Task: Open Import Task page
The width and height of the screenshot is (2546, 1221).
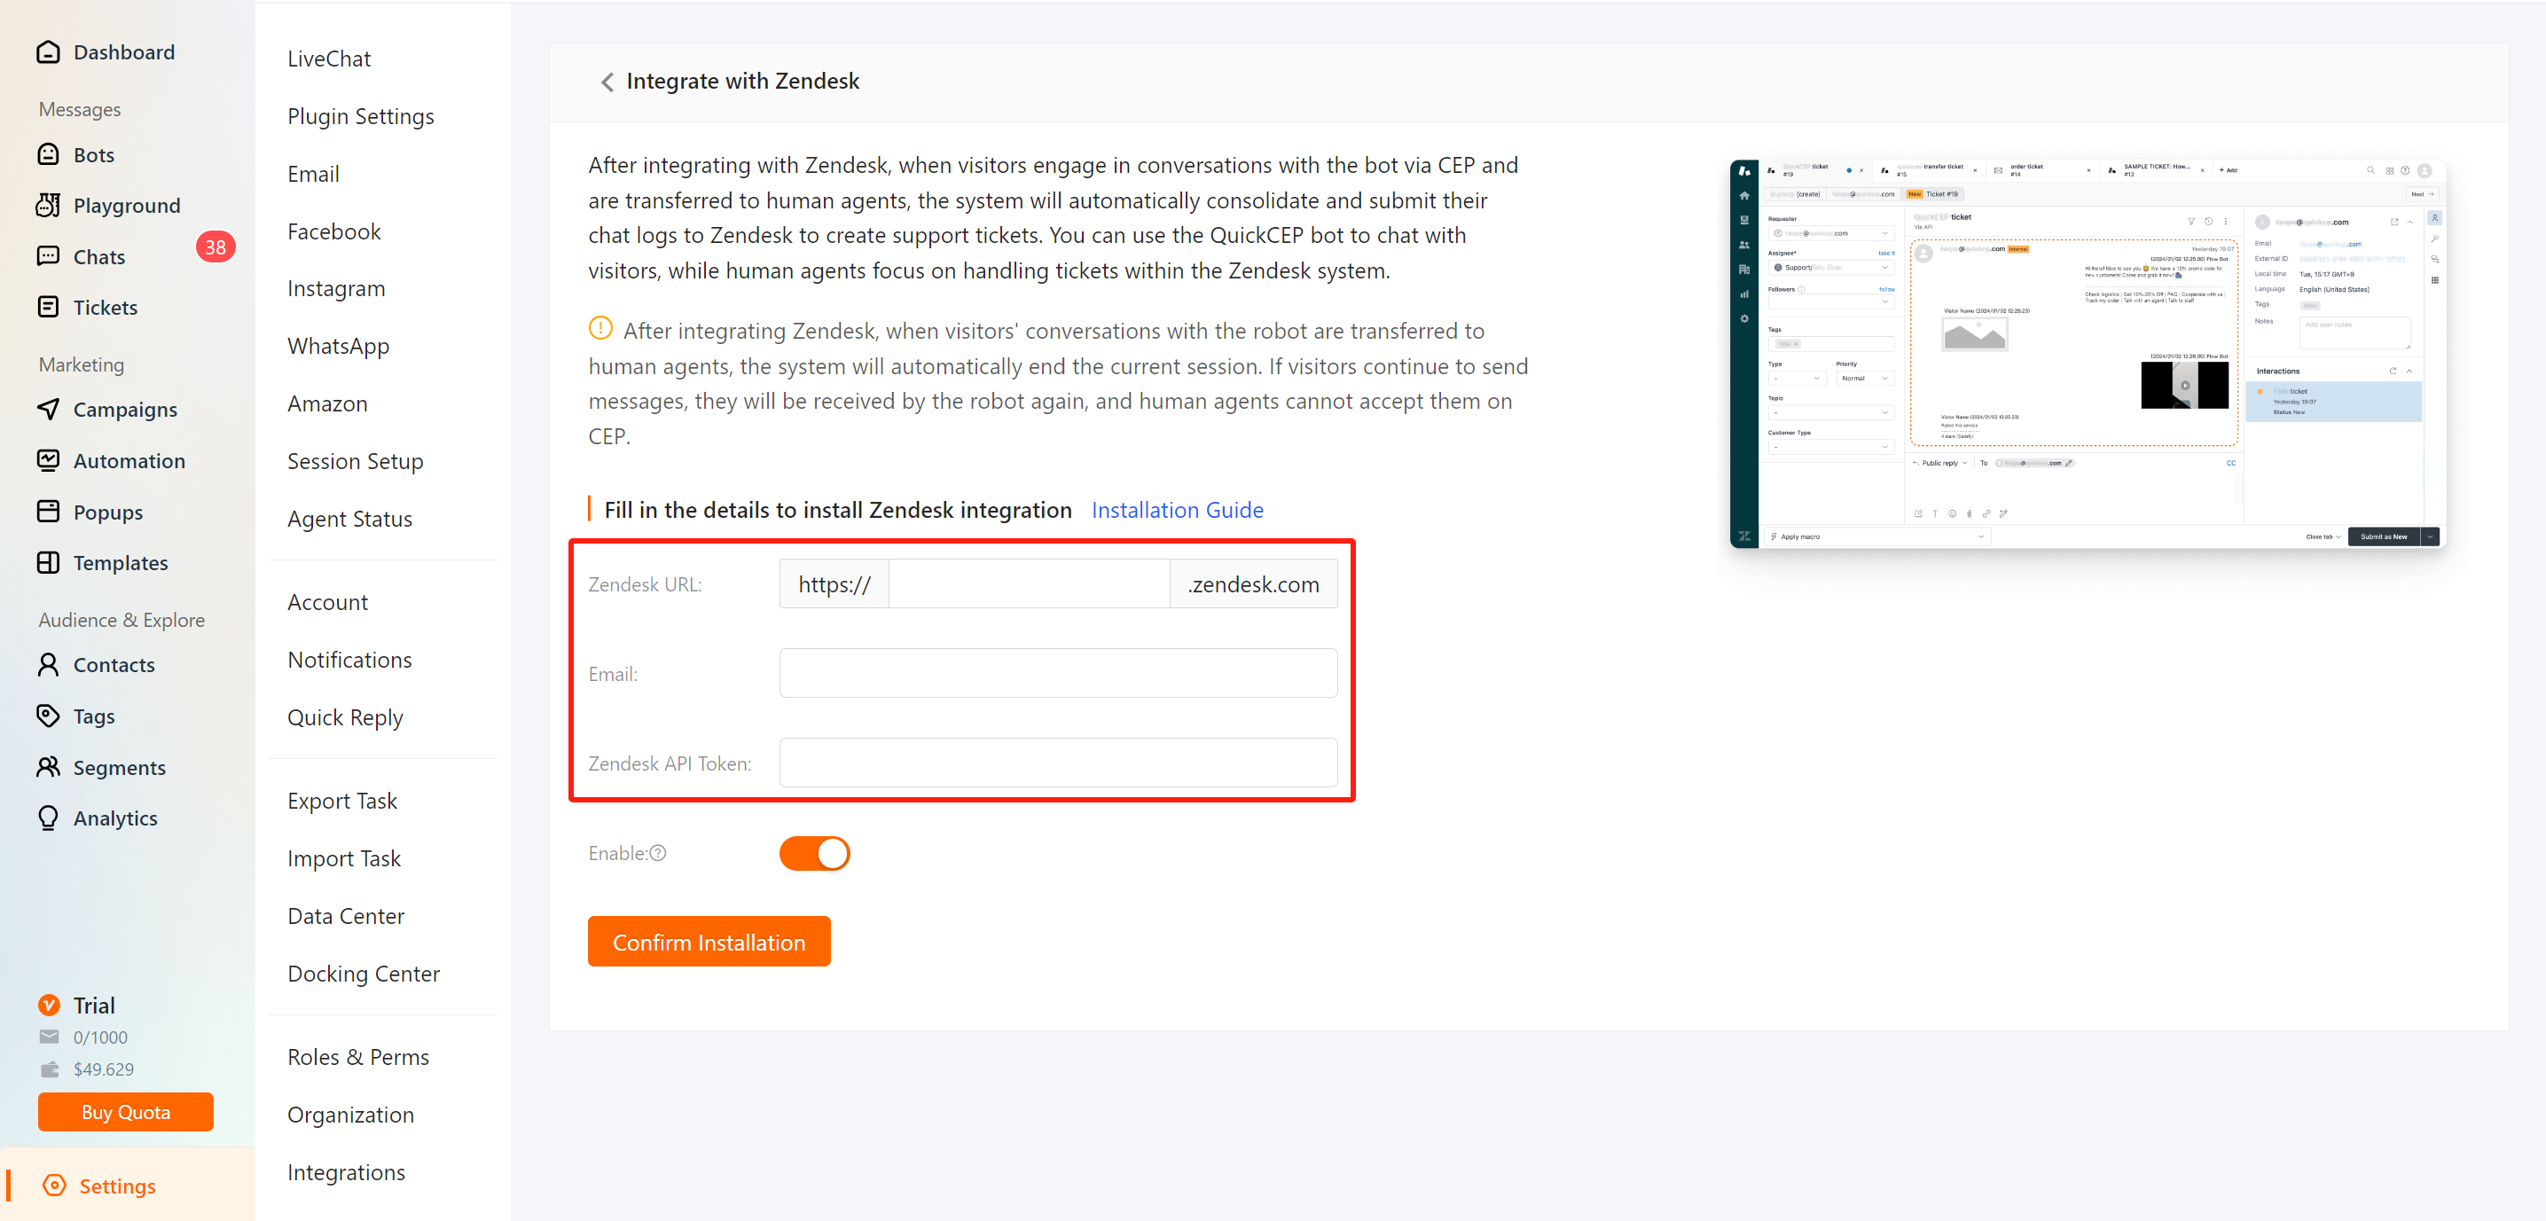Action: (x=344, y=858)
